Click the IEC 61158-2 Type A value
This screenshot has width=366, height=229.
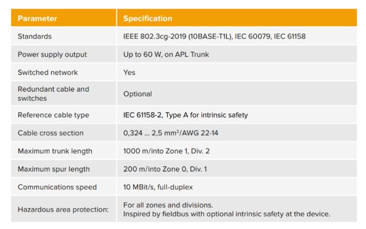(185, 115)
